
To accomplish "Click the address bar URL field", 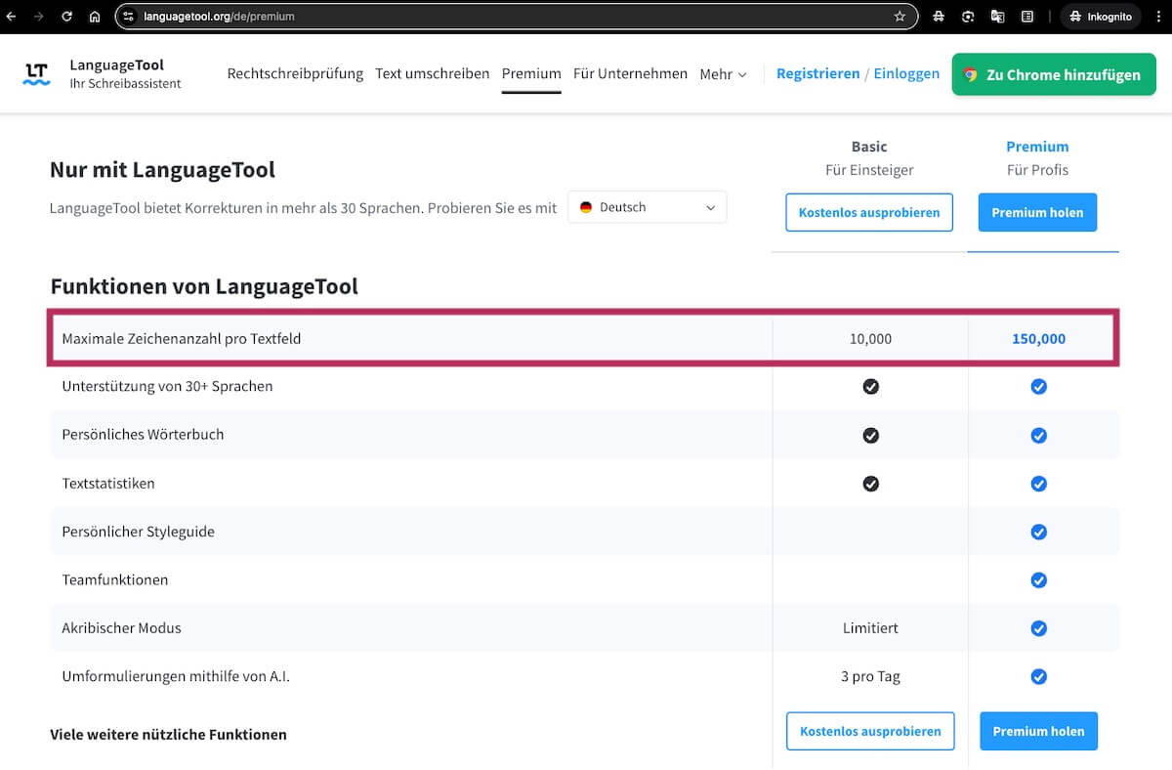I will [x=515, y=17].
